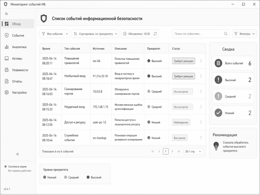Go to next page arrow
Viewport: 260px width, 195px height.
coord(172,151)
